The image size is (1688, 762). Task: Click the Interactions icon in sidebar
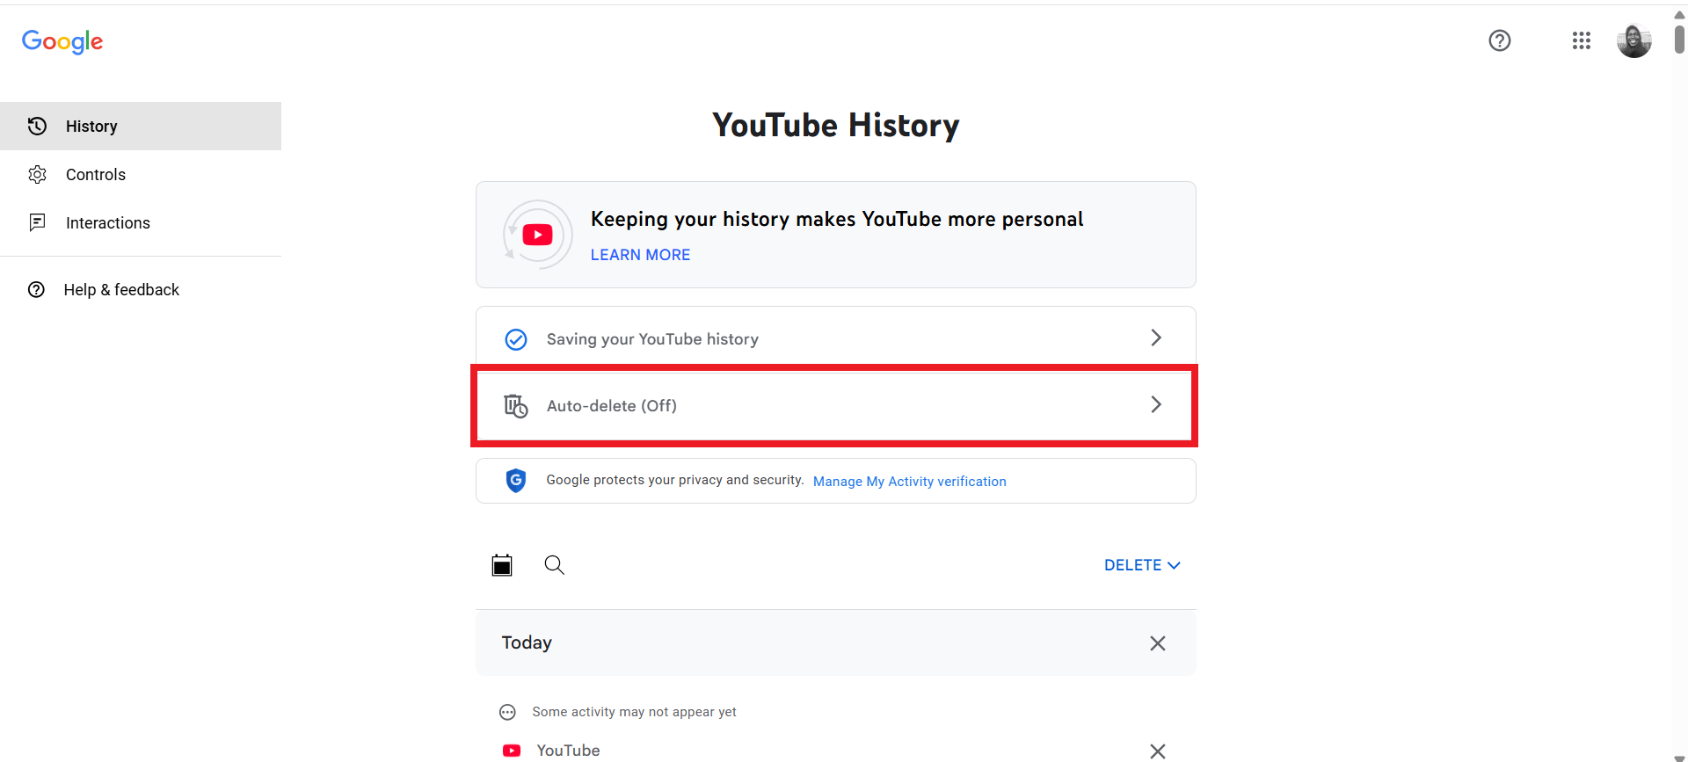pyautogui.click(x=37, y=222)
